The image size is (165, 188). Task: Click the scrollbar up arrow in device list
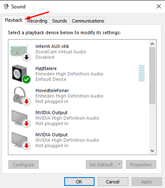(152, 44)
